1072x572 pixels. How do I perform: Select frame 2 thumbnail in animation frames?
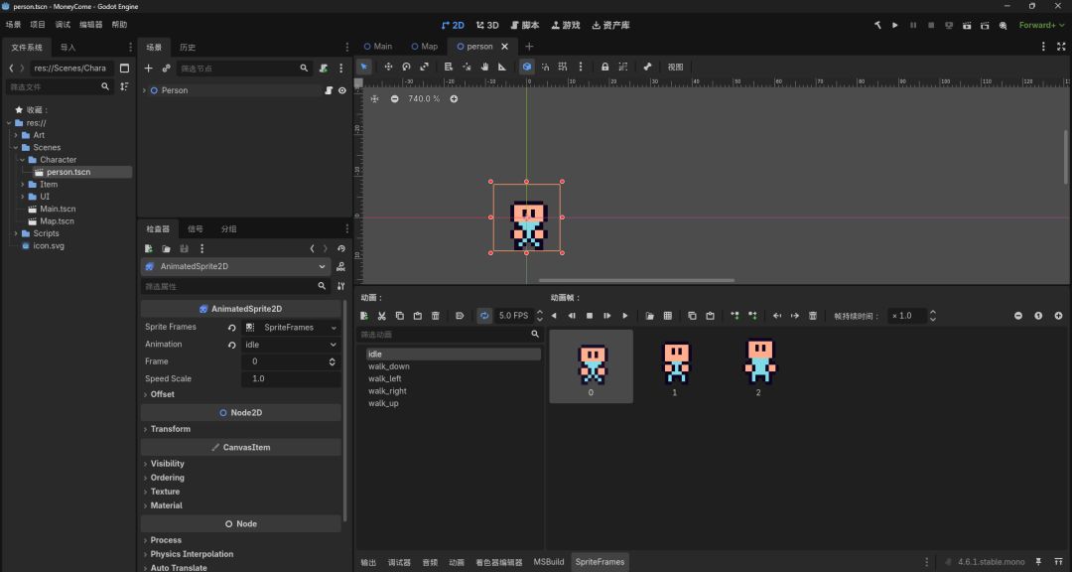click(759, 366)
